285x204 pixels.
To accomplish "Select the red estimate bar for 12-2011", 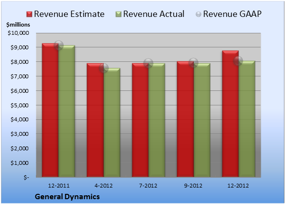I will click(50, 110).
